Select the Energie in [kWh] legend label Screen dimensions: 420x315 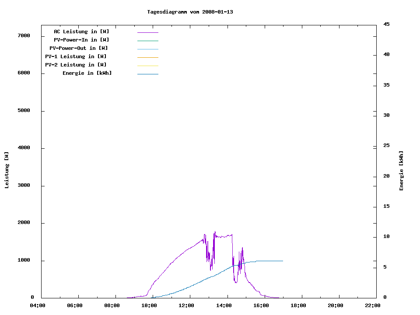(x=87, y=73)
